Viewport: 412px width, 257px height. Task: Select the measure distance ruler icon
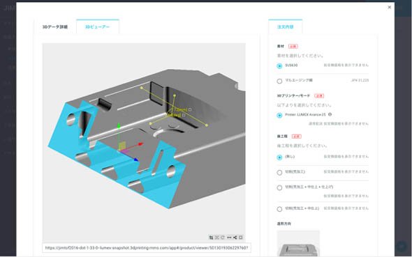click(229, 237)
